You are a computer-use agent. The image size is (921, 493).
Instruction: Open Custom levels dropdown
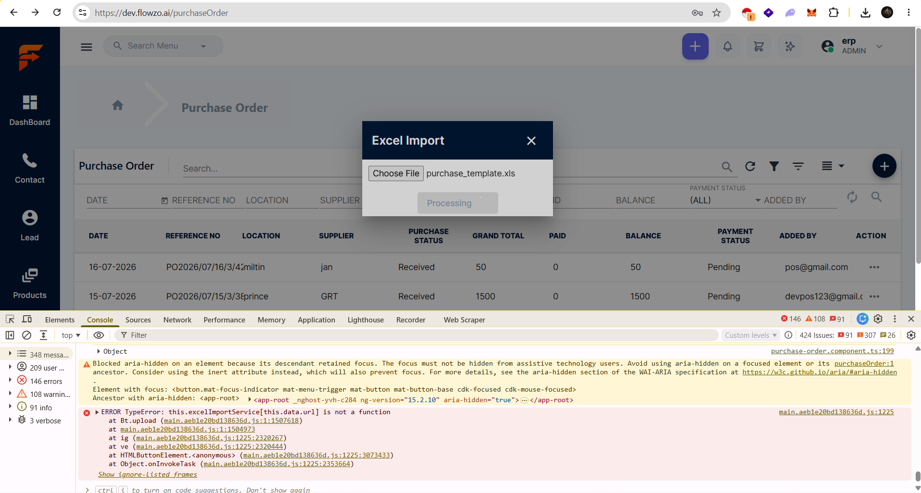(x=750, y=335)
